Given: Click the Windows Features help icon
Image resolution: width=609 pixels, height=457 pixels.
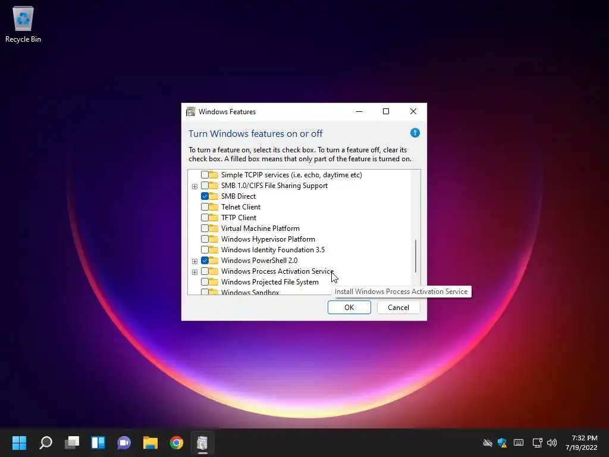Looking at the screenshot, I should click(415, 133).
